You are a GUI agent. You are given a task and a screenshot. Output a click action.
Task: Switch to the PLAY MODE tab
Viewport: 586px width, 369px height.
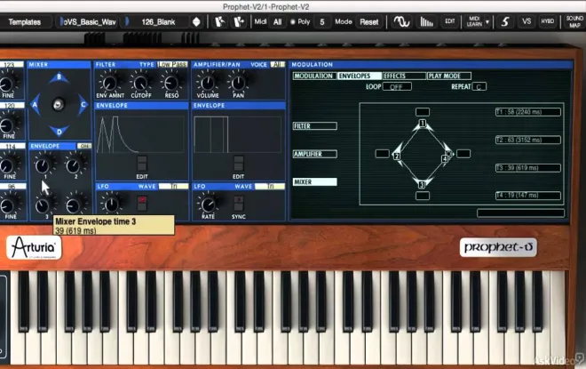[449, 76]
